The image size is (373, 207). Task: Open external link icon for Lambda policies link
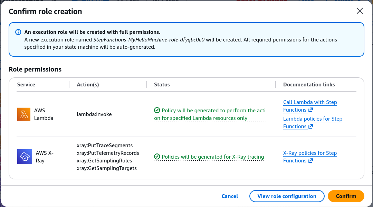[311, 126]
